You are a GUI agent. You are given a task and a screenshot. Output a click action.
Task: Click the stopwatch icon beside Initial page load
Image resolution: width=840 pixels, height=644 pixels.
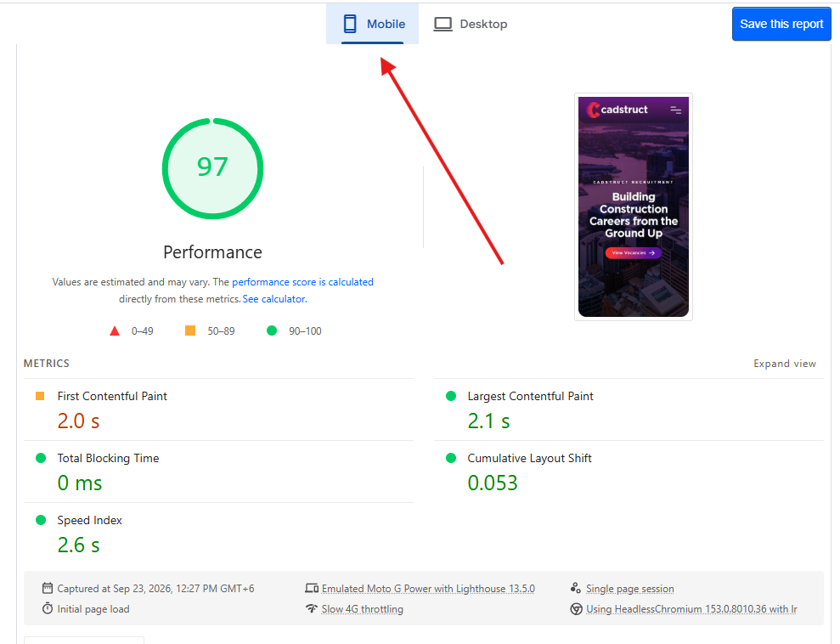[48, 608]
